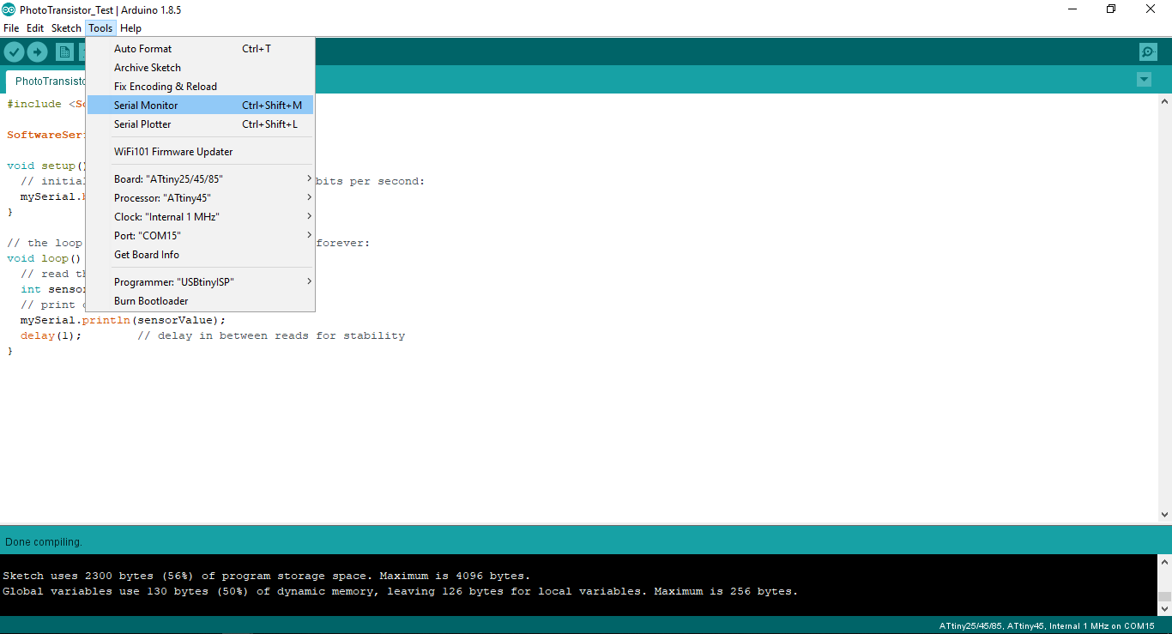1172x634 pixels.
Task: Open the File menu
Action: pyautogui.click(x=11, y=28)
